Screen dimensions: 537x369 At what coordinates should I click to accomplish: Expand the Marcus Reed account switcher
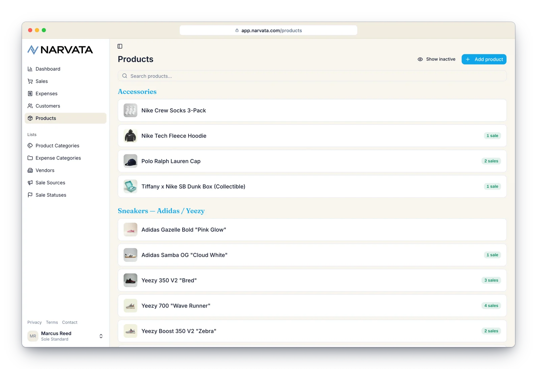[x=101, y=336]
